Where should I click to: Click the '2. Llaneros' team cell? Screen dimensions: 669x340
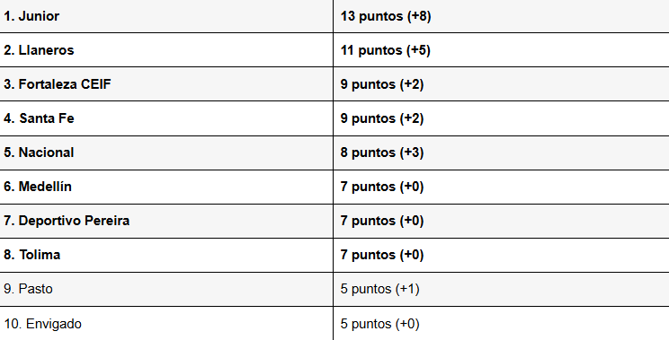tap(166, 49)
